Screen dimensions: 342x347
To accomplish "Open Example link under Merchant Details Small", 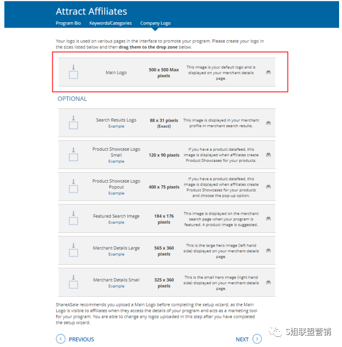I will coord(116,286).
